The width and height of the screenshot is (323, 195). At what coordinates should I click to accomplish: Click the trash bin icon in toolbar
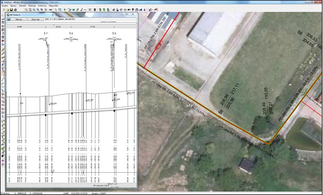pos(95,10)
